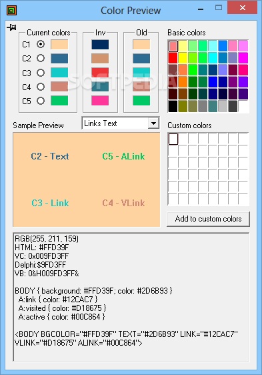Click the C3 - Link sample label

(x=50, y=203)
